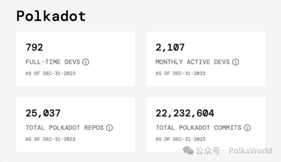Click the 公众号 text in watermark
281x162 pixels.
point(208,151)
